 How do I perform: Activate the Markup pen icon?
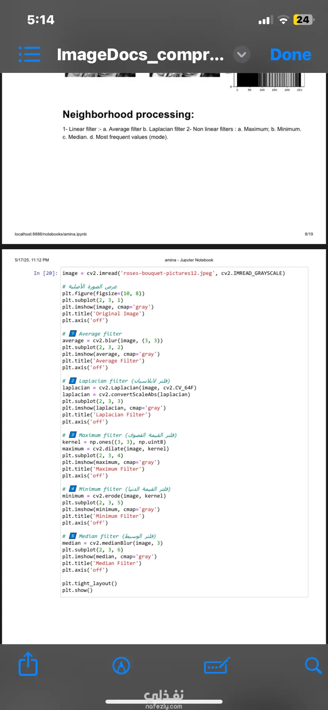click(121, 666)
